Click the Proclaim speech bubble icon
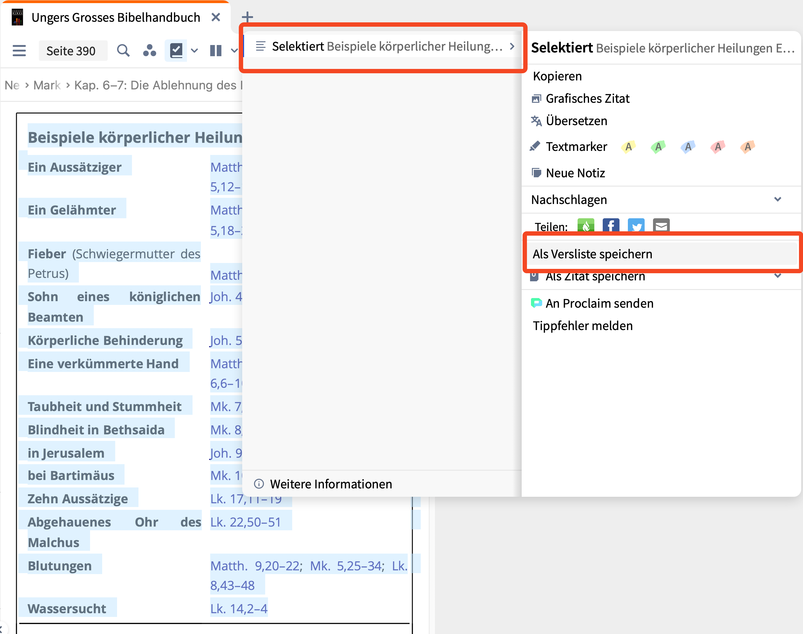803x634 pixels. click(x=536, y=303)
